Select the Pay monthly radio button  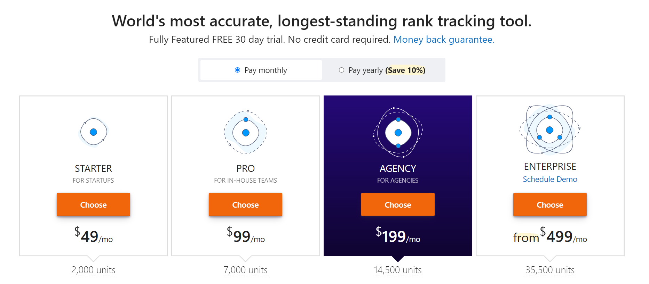237,70
